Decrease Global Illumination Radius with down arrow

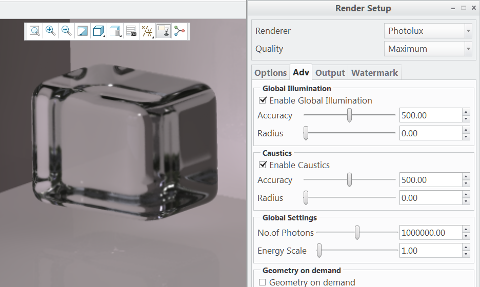click(x=466, y=137)
